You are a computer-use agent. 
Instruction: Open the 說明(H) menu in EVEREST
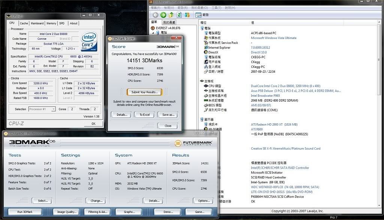click(230, 8)
